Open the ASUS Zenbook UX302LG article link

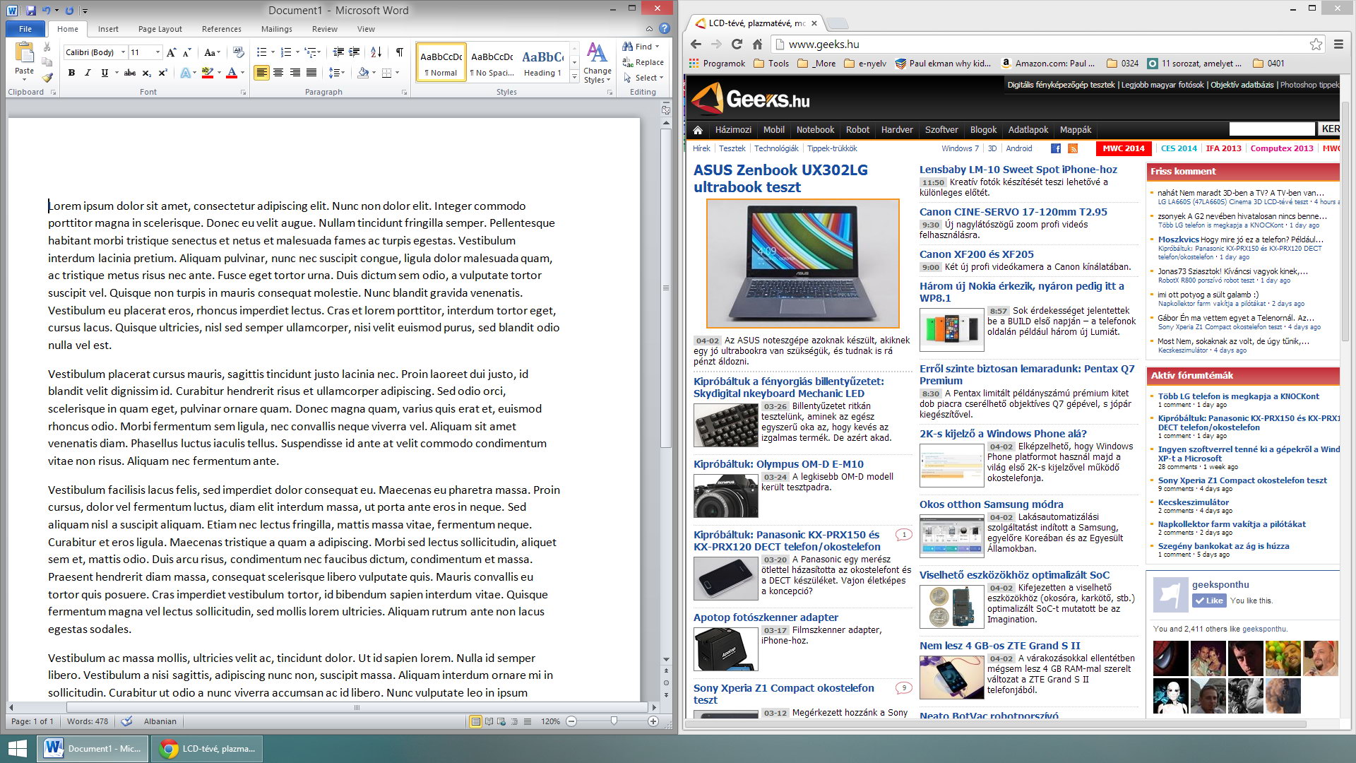780,179
